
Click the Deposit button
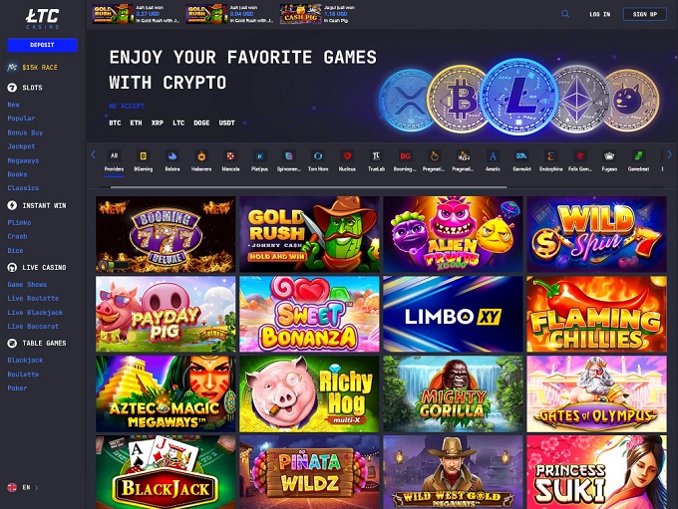coord(42,45)
